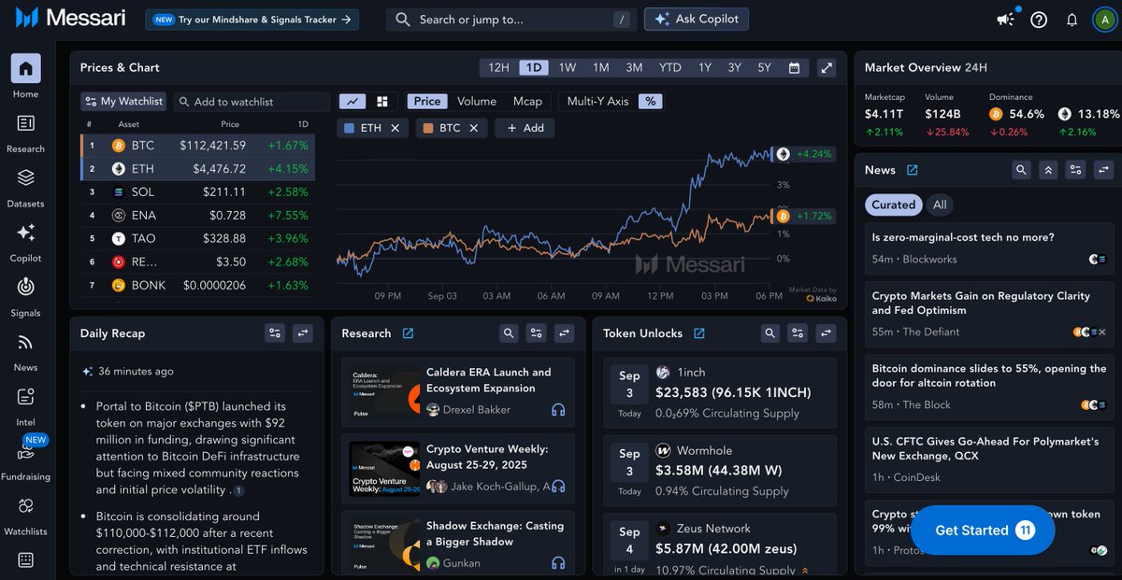1122x580 pixels.
Task: Select the Copilot sparkle icon in the sidebar
Action: (x=25, y=233)
